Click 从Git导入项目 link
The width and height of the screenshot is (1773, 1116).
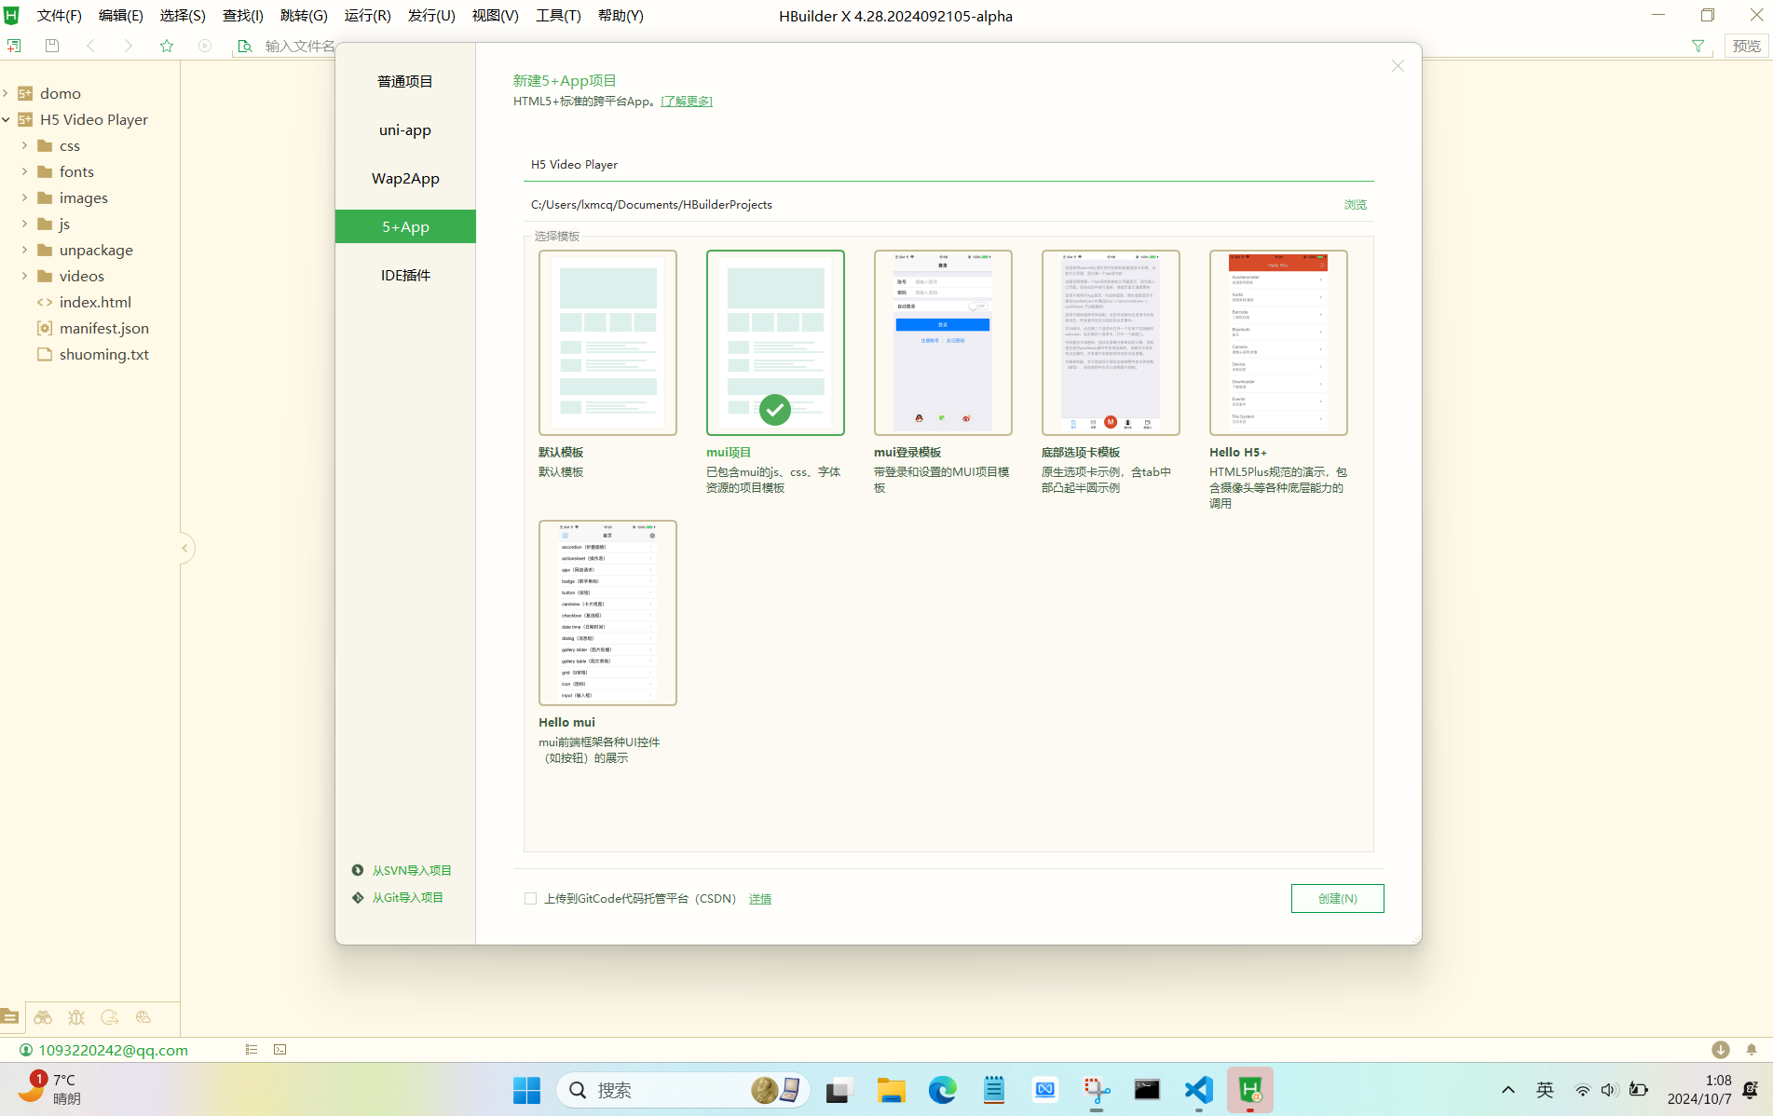pos(408,898)
